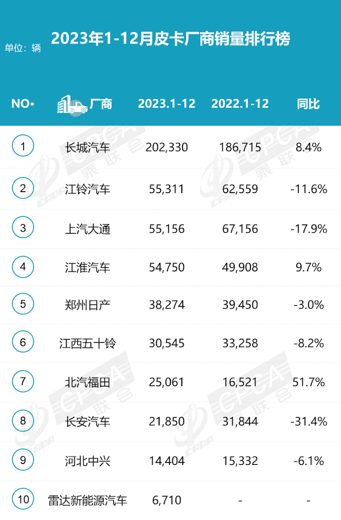Click the 北汽福田 51.7% growth value

(309, 382)
